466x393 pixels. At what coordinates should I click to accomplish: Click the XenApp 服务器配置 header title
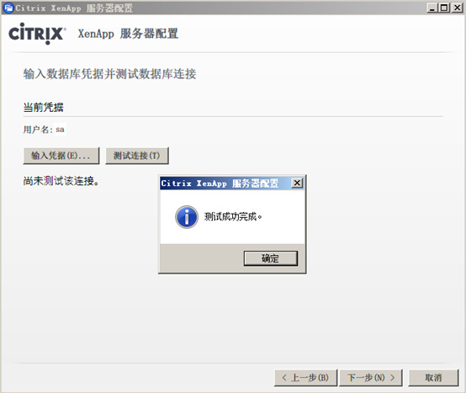128,34
